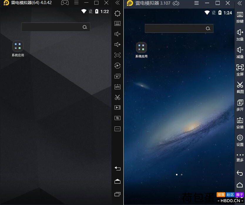Open 系统应用 folder in 3.107 emulator
This screenshot has width=245, height=205.
[x=141, y=50]
